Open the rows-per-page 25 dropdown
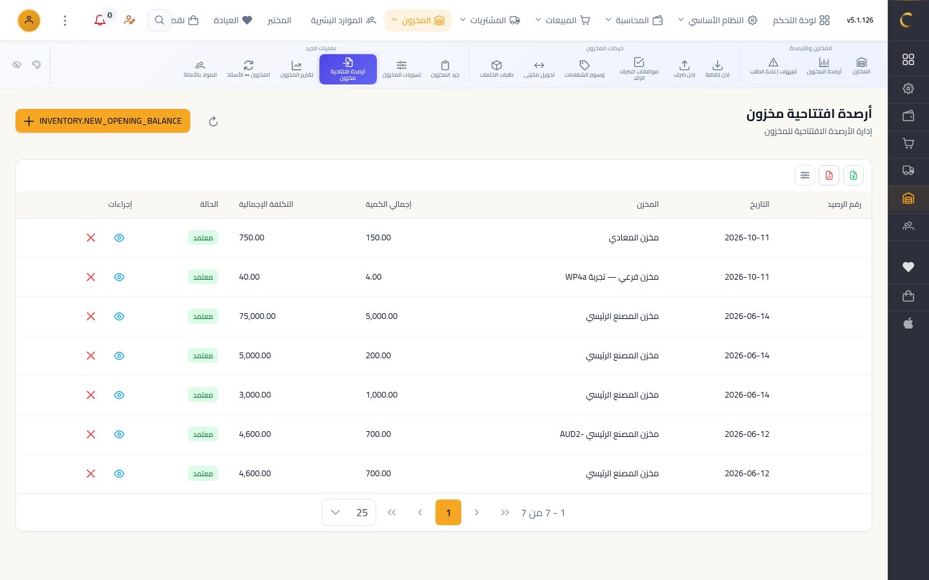The height and width of the screenshot is (580, 929). click(349, 513)
